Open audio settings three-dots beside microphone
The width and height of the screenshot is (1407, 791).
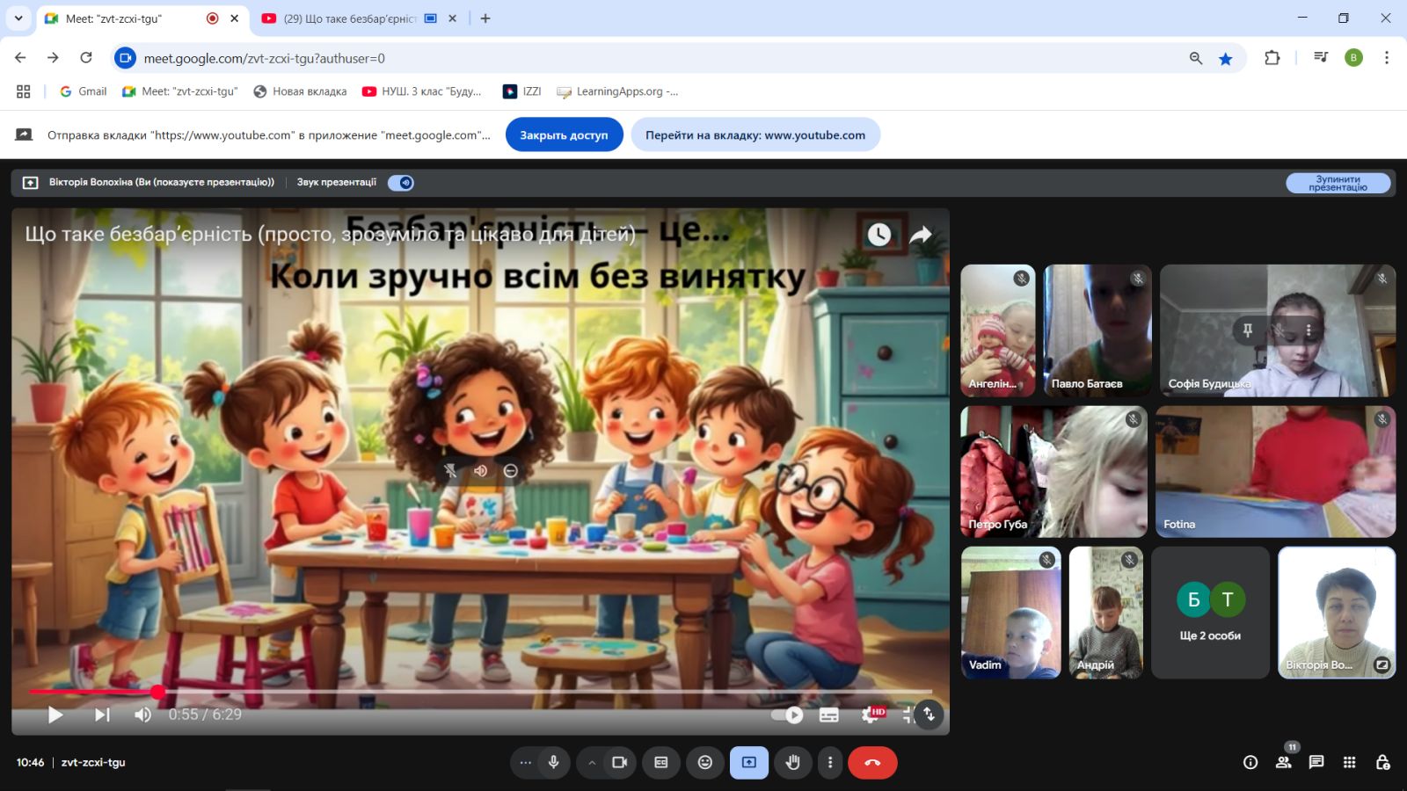tap(525, 762)
